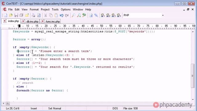Click 'Ln 28, Col 6' in status bar
The width and height of the screenshot is (197, 111).
pos(13,108)
